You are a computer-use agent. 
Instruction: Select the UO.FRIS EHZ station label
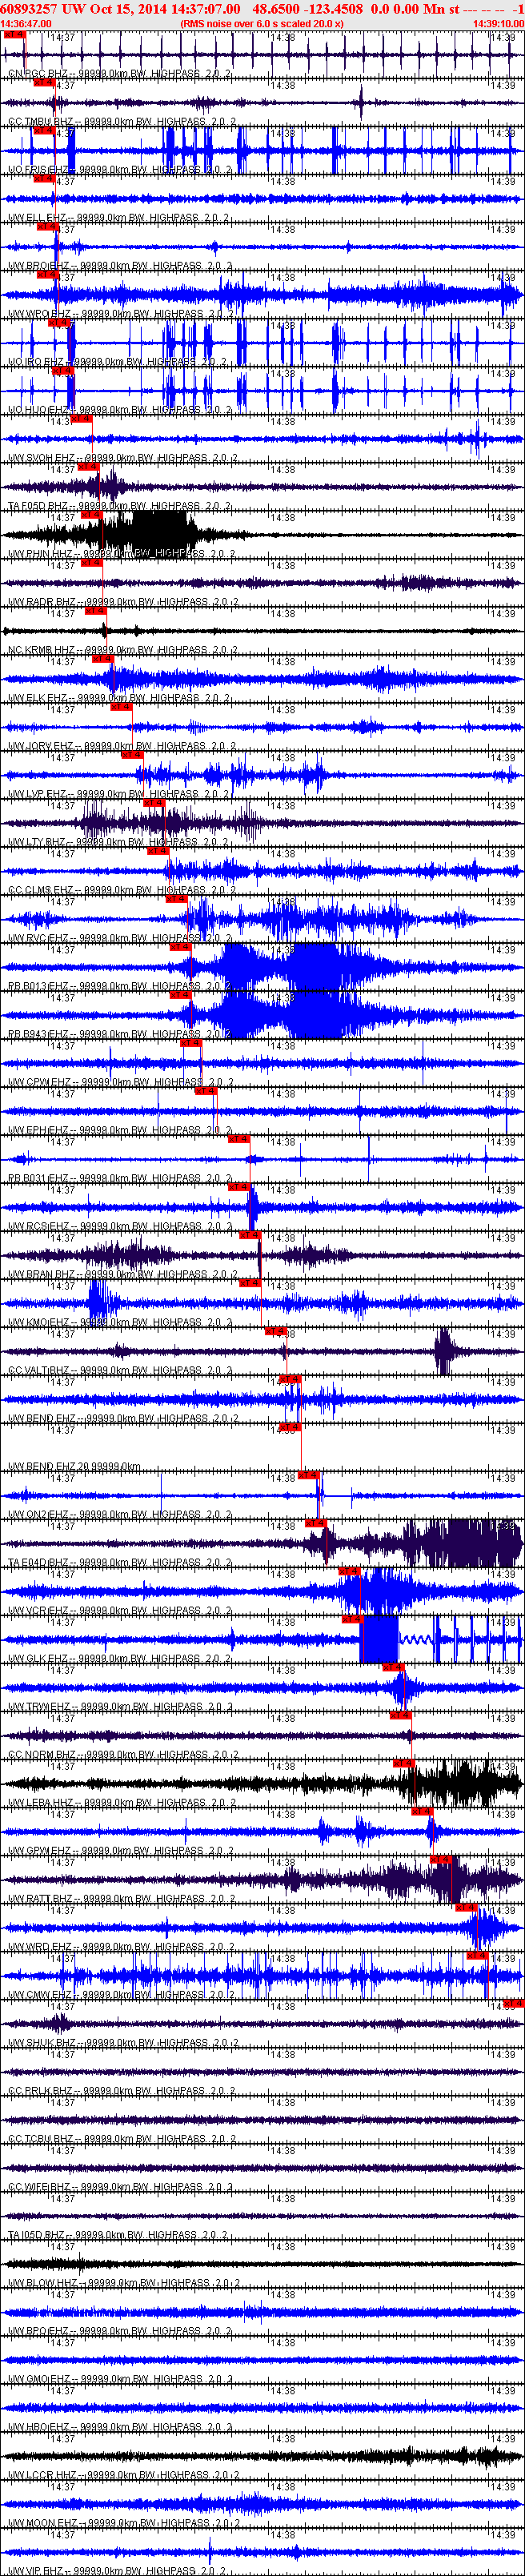point(119,170)
